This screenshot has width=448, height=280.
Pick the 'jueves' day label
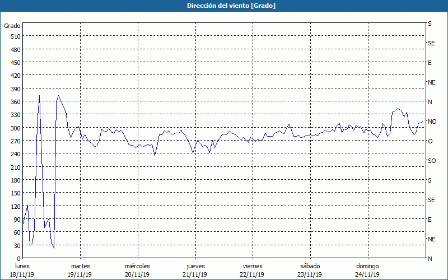[x=195, y=266]
